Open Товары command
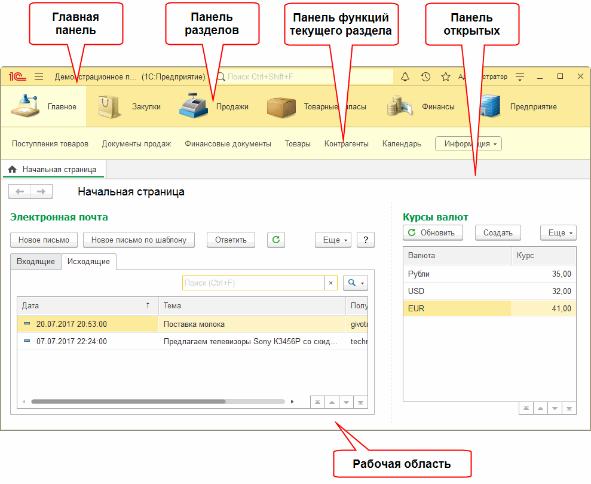591x484 pixels. pos(298,143)
